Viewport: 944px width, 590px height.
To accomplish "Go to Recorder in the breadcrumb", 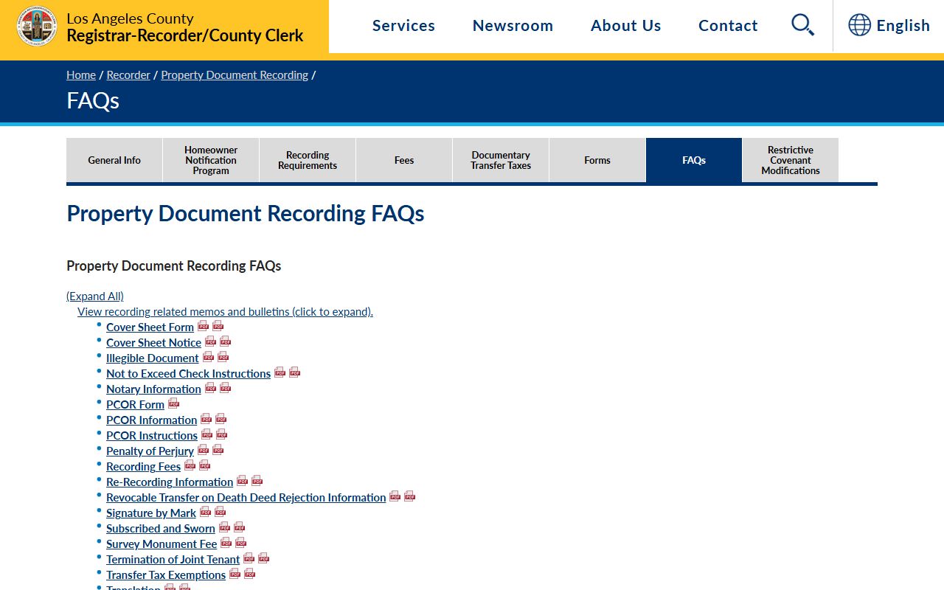I will click(x=128, y=74).
